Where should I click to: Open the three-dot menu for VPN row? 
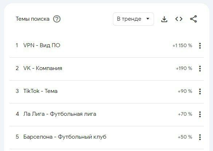[x=200, y=46]
